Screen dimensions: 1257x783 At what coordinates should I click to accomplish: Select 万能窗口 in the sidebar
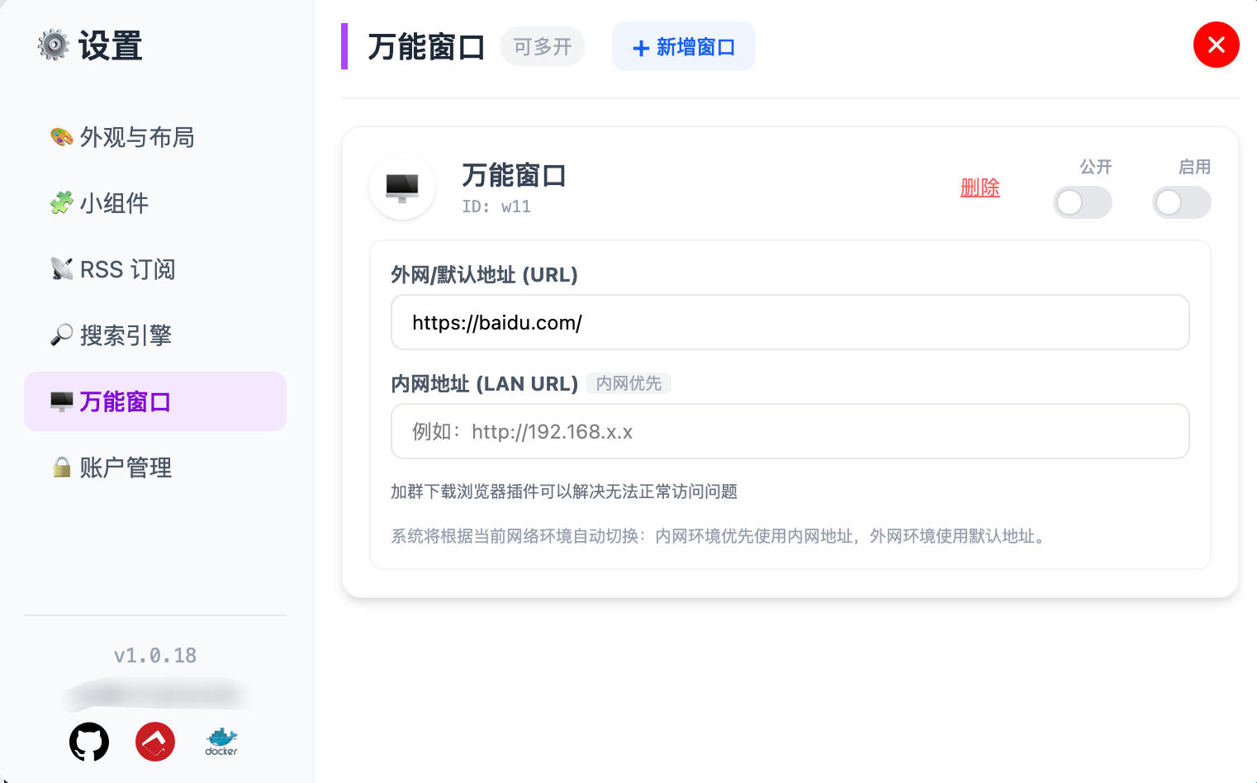pyautogui.click(x=126, y=401)
